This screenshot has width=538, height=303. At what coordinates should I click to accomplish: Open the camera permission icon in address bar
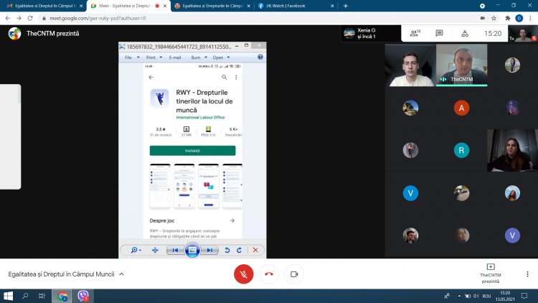click(482, 17)
